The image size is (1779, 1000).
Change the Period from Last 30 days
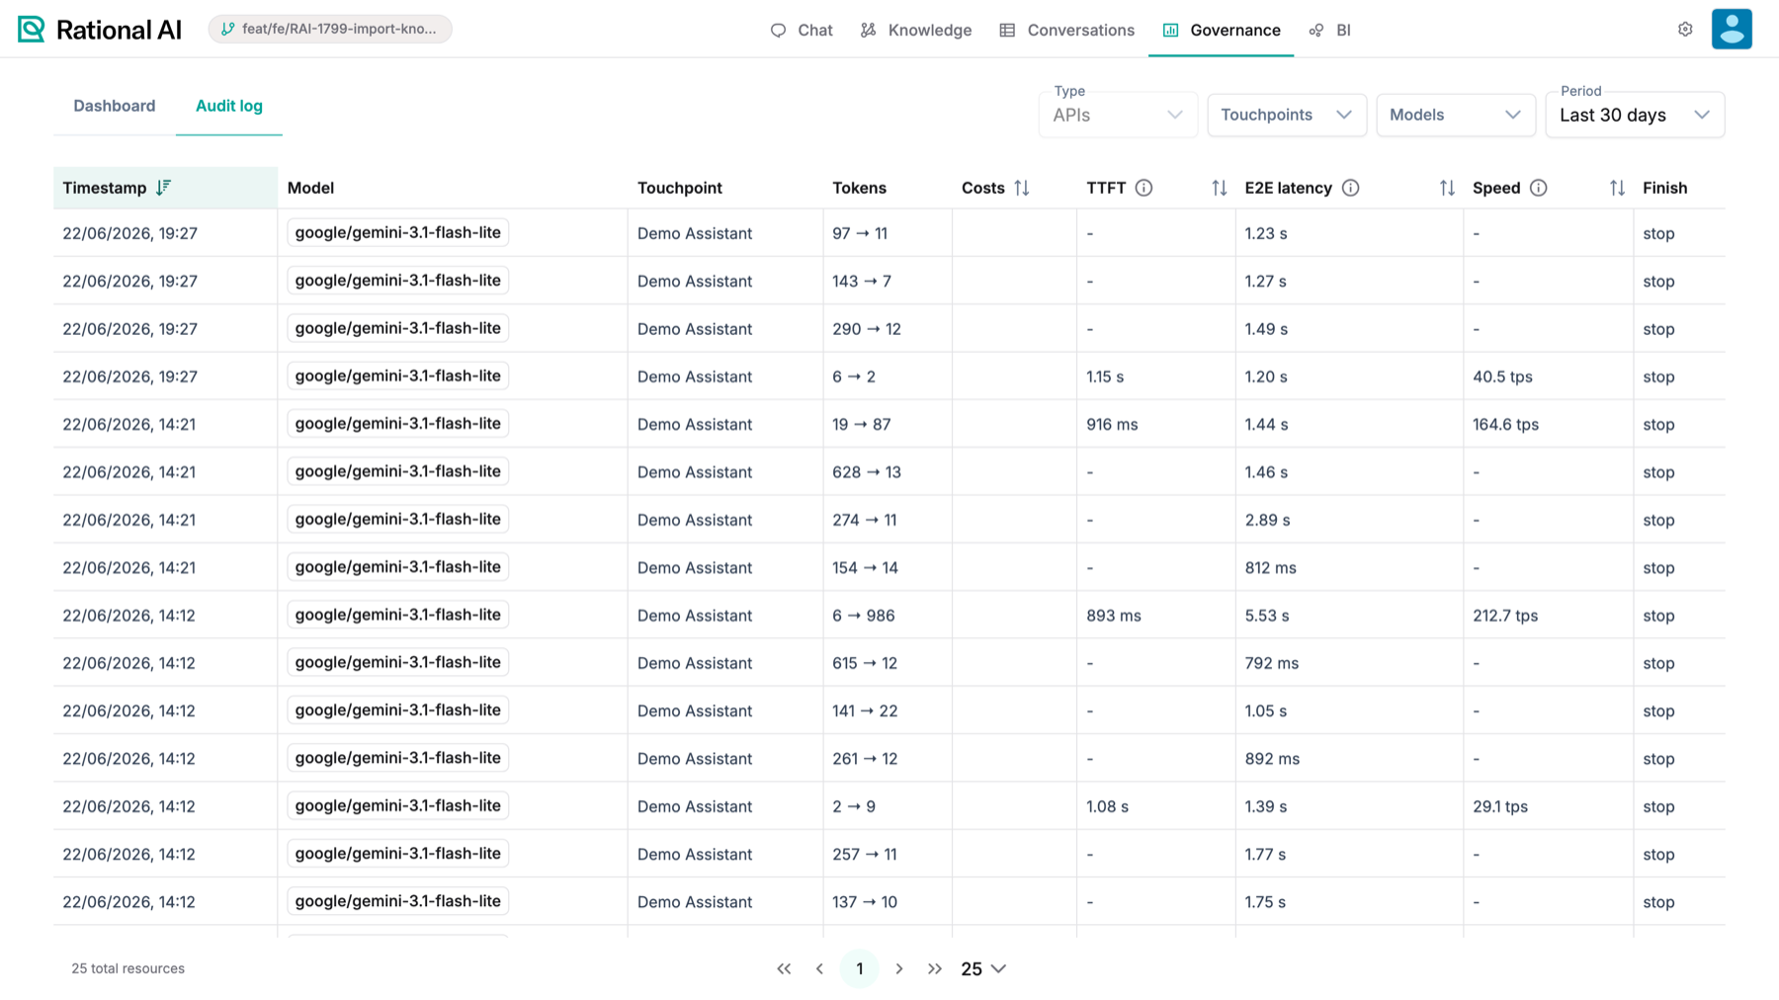pos(1635,115)
